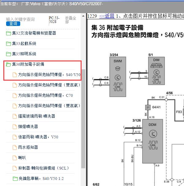Open 雨水感知器 document
This screenshot has width=184, height=186.
coord(28,148)
